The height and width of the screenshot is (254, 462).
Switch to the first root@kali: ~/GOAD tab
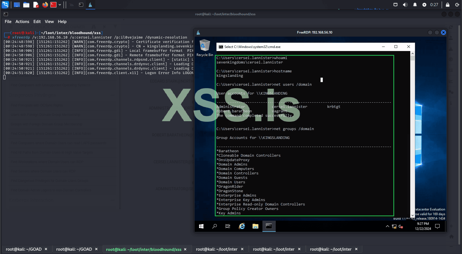click(24, 249)
